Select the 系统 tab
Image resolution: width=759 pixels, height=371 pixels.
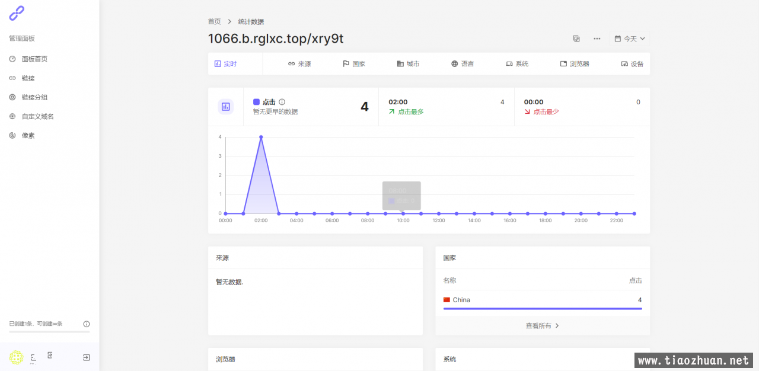point(517,63)
